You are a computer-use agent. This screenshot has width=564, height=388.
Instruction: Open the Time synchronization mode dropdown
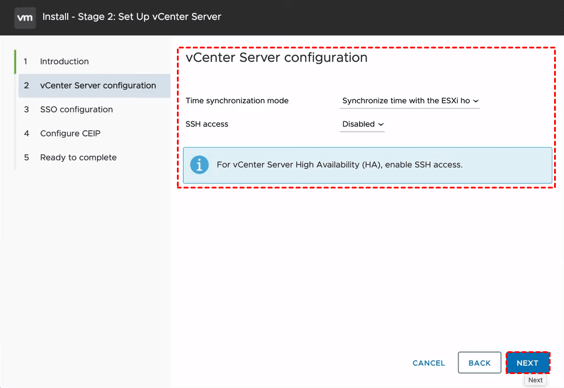[x=409, y=101]
